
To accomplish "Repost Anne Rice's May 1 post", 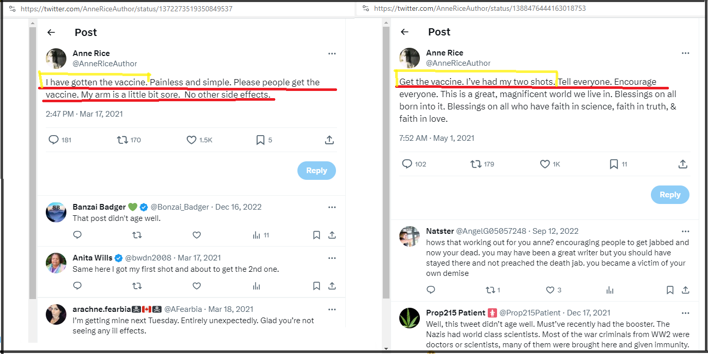I will click(x=476, y=164).
